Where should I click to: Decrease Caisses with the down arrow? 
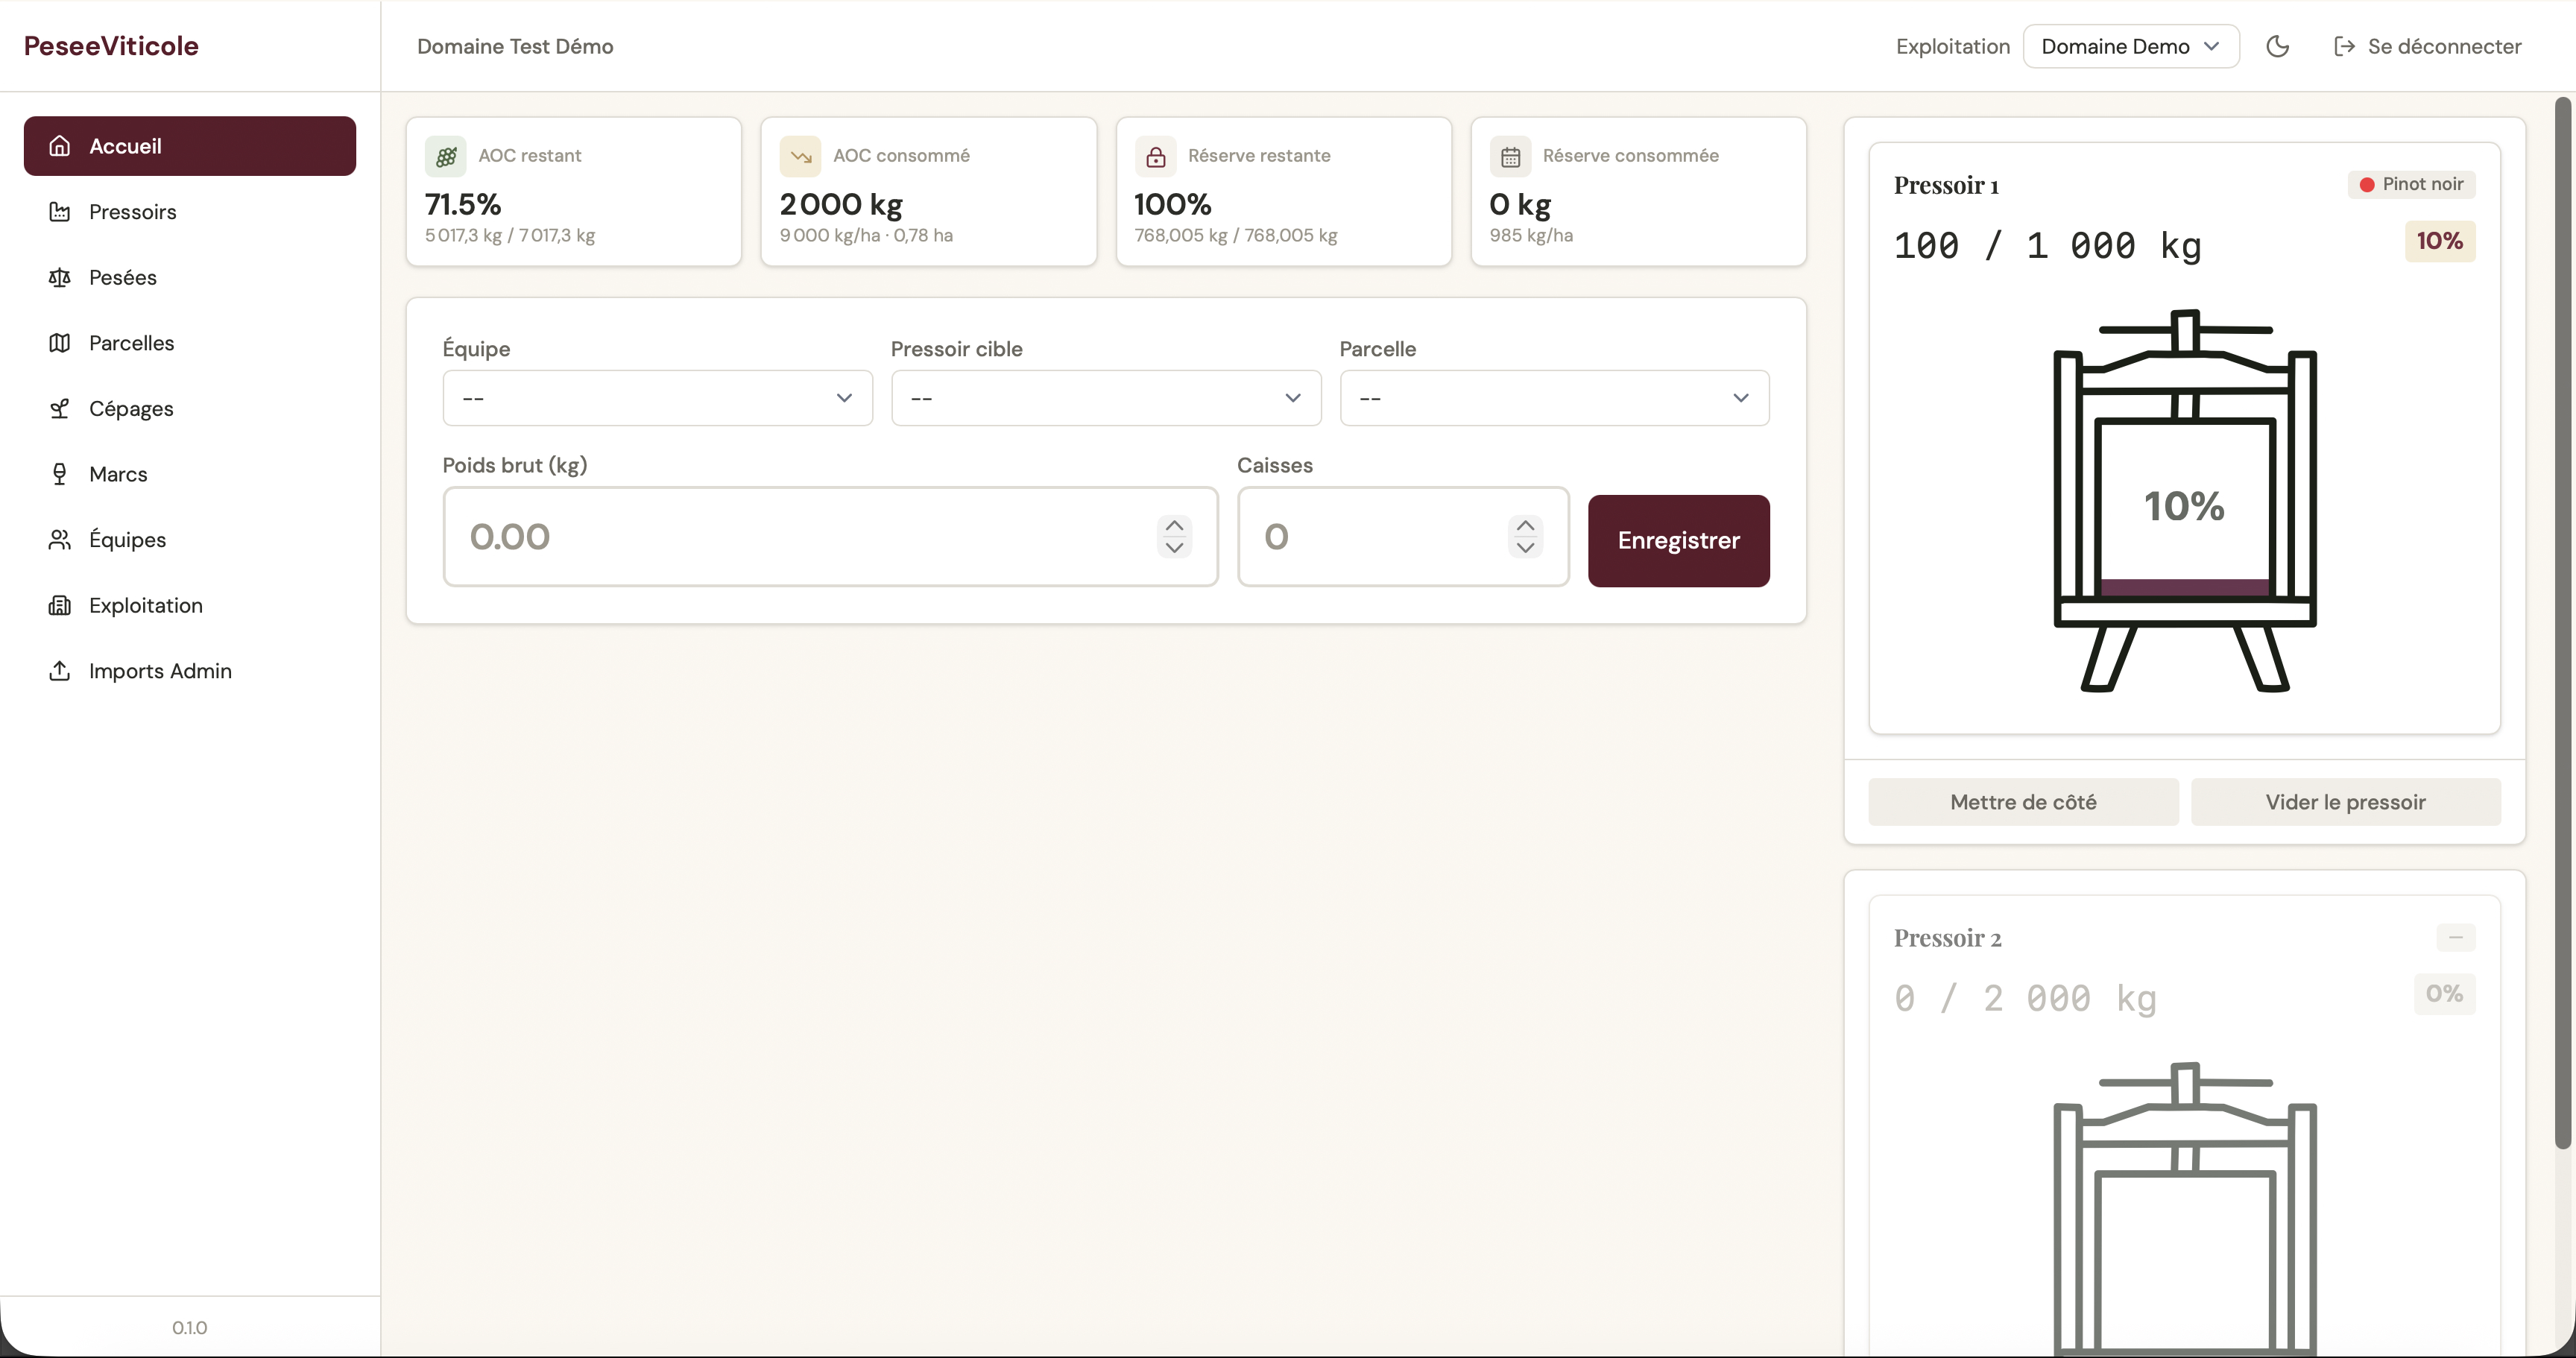pos(1525,547)
